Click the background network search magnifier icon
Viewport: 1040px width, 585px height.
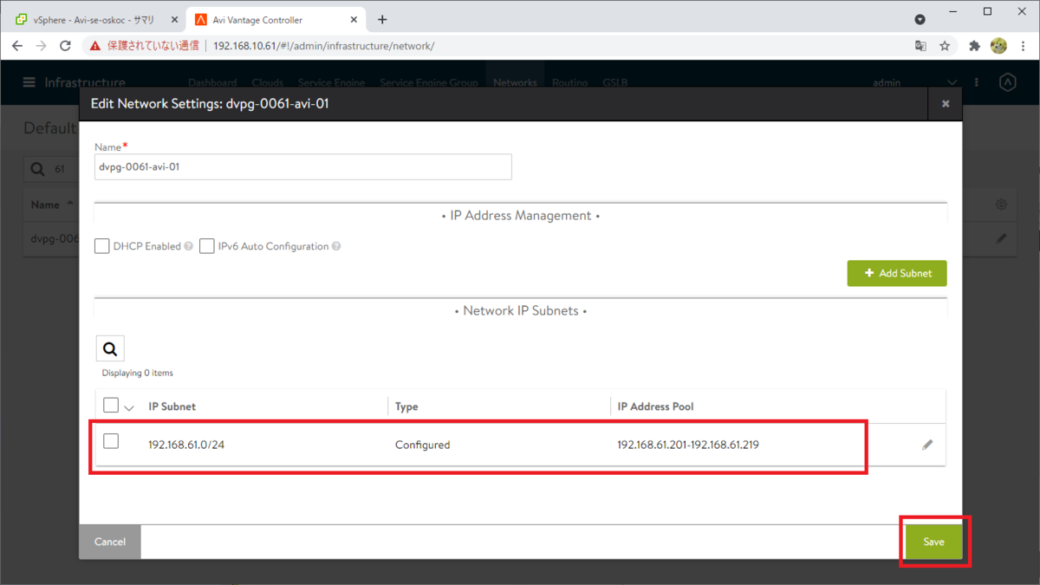(37, 169)
